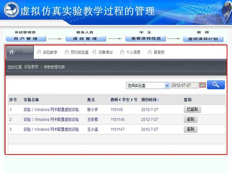This screenshot has width=232, height=174.
Task: Click the home icon in the first tab
Action: pos(12,52)
